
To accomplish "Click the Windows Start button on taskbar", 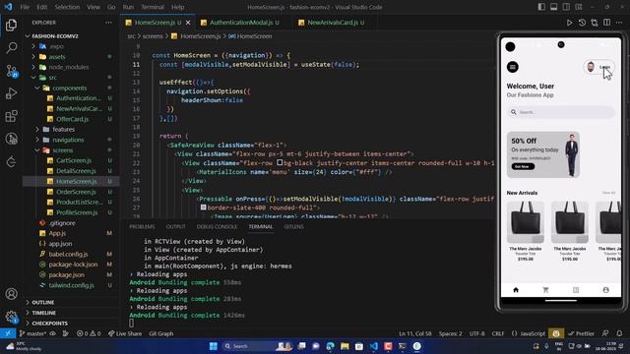I will [214, 346].
